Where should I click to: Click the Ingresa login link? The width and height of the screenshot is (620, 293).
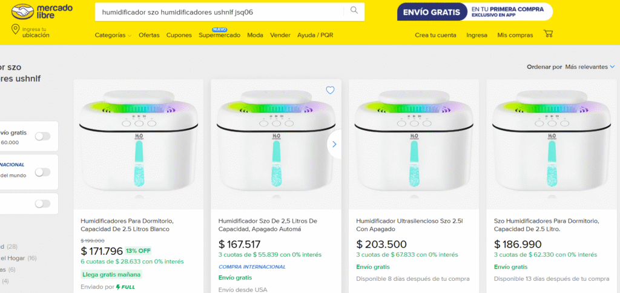pos(477,35)
